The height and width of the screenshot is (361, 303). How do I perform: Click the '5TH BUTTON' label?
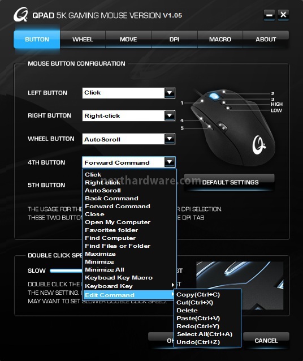(46, 185)
